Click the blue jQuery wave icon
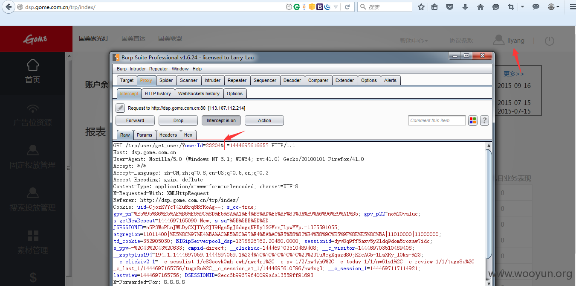Screen dimensions: 576x286 point(327,7)
